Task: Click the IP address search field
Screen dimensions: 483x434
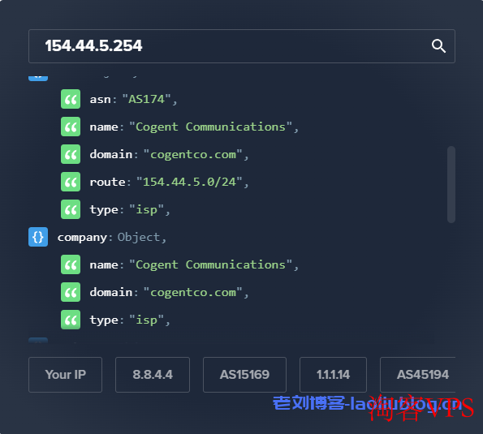Action: 242,46
